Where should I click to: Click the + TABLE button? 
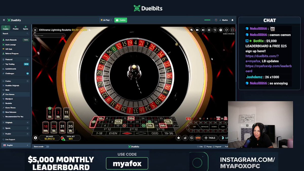210,138
